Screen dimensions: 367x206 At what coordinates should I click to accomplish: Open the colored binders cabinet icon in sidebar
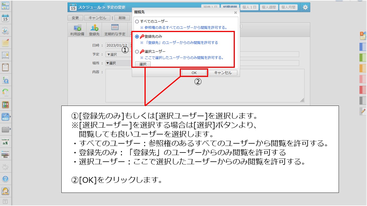coord(5,105)
